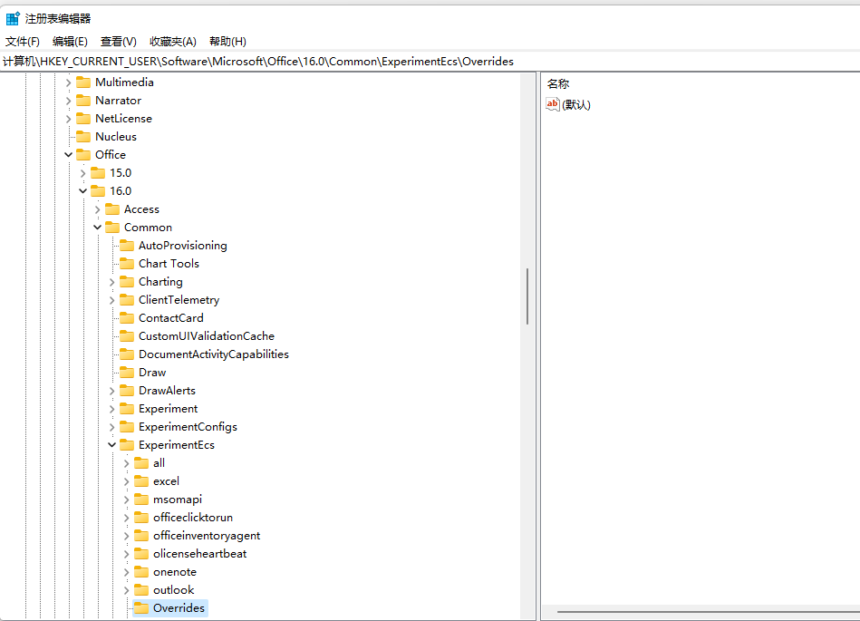Screen dimensions: 860x621
Task: Click the Common folder icon
Action: pos(111,228)
